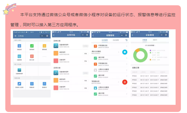The width and height of the screenshot is (187, 113).
Task: Open the 土壤水分含量低 alarm with blue siren icon
Action: (x=110, y=88)
